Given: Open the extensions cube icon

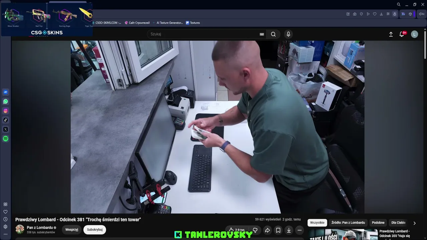Looking at the screenshot, I should point(410,14).
